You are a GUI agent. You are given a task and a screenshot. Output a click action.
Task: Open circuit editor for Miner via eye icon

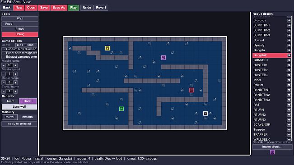click(x=289, y=80)
